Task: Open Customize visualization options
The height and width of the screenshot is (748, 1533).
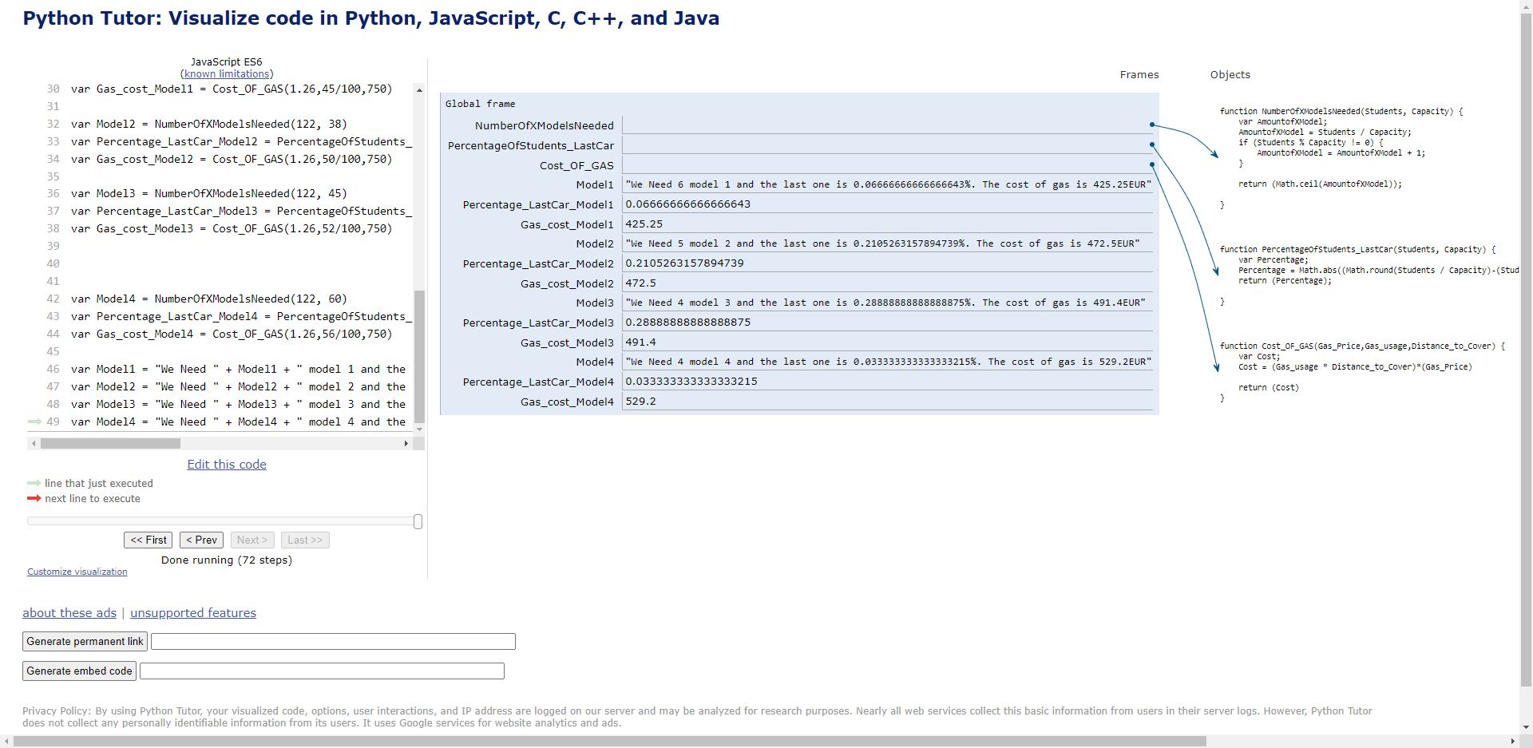Action: click(x=77, y=572)
